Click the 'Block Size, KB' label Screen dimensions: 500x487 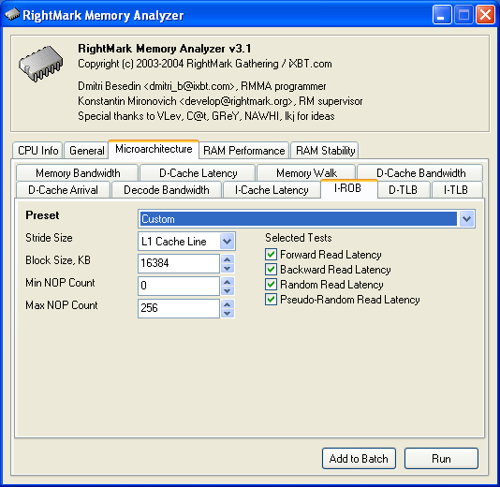coord(58,260)
